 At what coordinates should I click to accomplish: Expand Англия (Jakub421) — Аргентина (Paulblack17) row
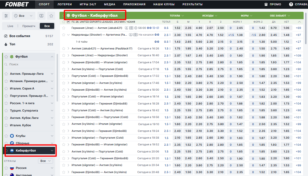(68, 49)
